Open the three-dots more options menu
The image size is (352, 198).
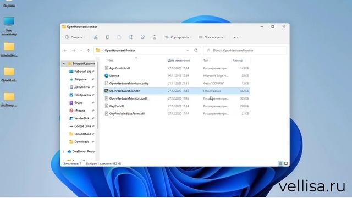click(236, 37)
